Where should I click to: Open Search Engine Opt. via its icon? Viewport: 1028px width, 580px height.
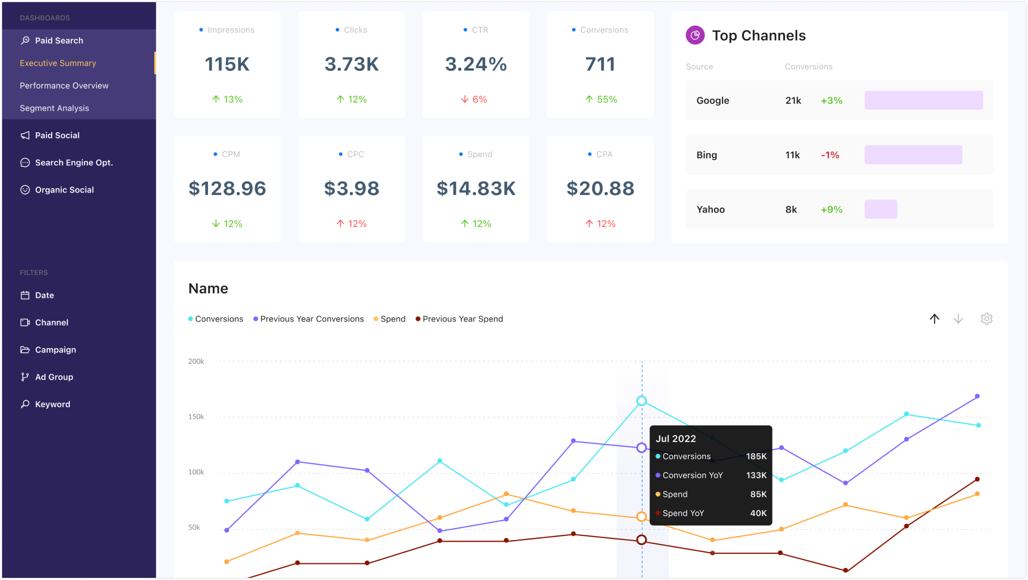pyautogui.click(x=25, y=162)
